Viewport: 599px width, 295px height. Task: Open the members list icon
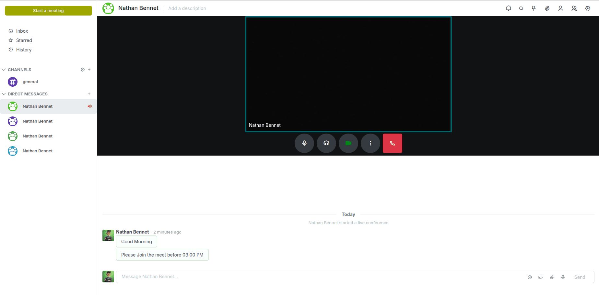(574, 8)
